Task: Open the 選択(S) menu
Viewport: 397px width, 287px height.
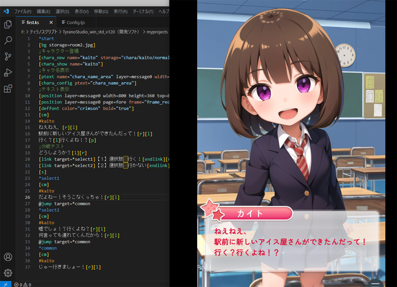Action: coord(62,11)
